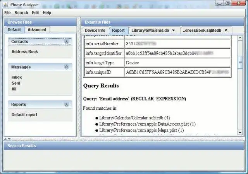Collapse the Reports section chevron
This screenshot has height=174, width=248.
click(x=67, y=104)
